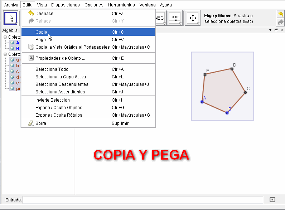Image resolution: width=285 pixels, height=210 pixels.
Task: Choose Copia in the Edita menu
Action: click(x=41, y=32)
